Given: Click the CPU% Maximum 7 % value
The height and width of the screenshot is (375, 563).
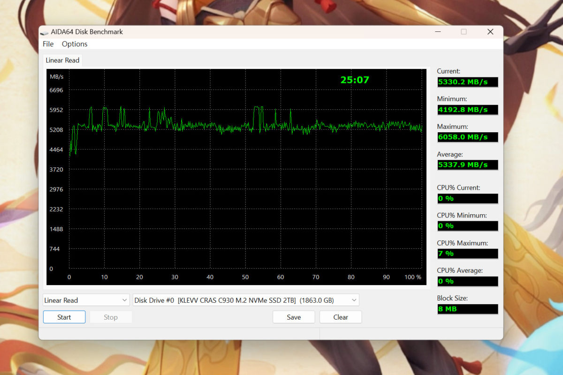Looking at the screenshot, I should [467, 254].
